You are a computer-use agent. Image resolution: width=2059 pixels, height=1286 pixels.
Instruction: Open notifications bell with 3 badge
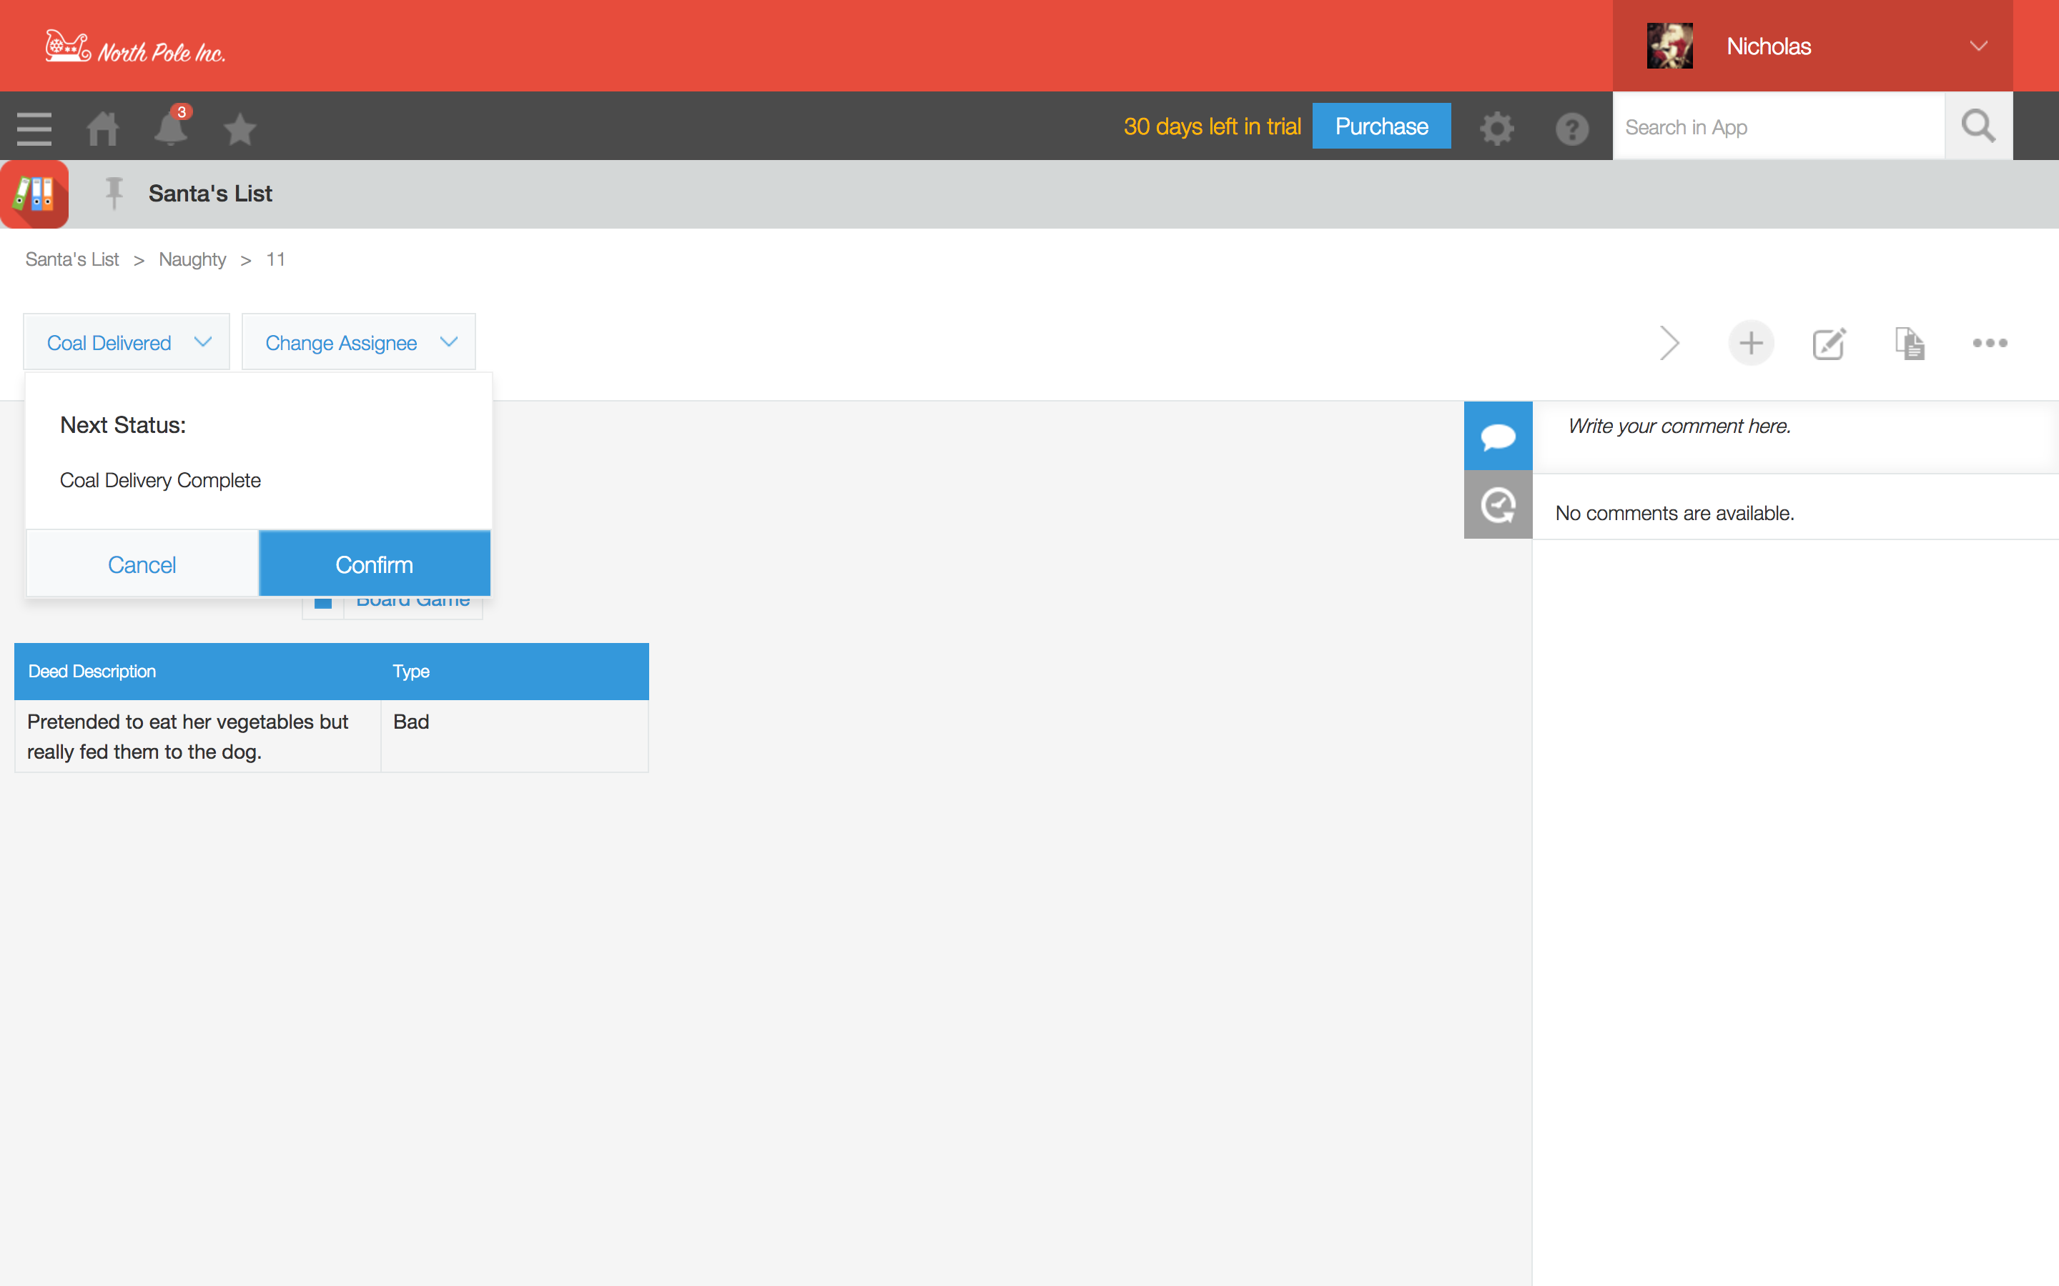pyautogui.click(x=171, y=126)
